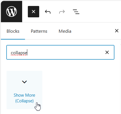Select the down-chevron block result icon
The height and width of the screenshot is (114, 121).
[24, 82]
